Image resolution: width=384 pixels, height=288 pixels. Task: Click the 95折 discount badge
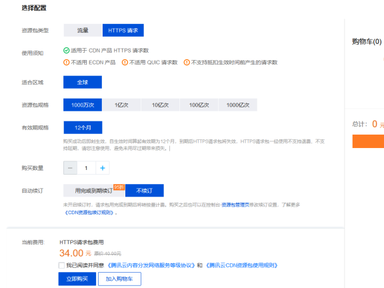tap(119, 187)
